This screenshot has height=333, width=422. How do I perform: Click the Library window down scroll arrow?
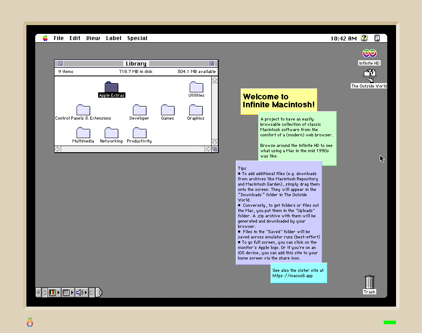point(214,142)
